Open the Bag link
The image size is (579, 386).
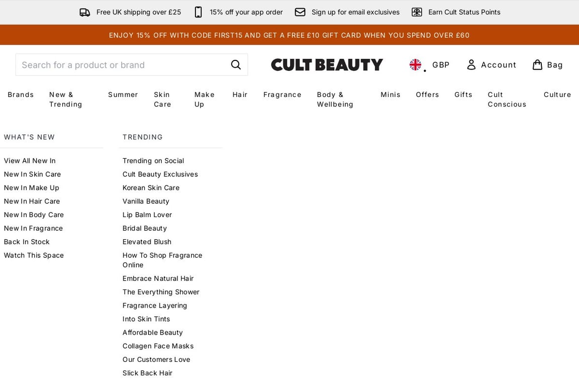555,65
